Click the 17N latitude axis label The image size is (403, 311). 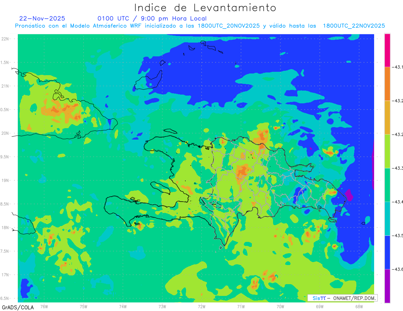click(5, 275)
